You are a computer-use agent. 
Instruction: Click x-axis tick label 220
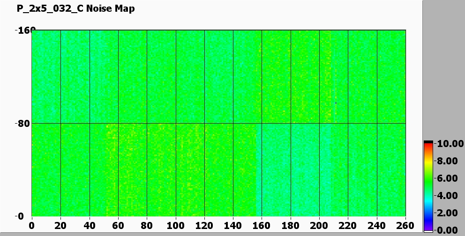(x=348, y=226)
